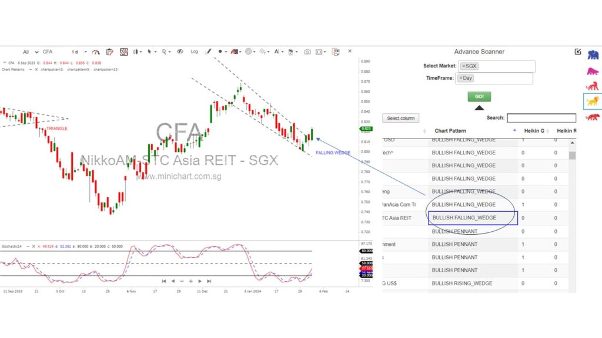Select the pencil drawing tool

coord(208,52)
